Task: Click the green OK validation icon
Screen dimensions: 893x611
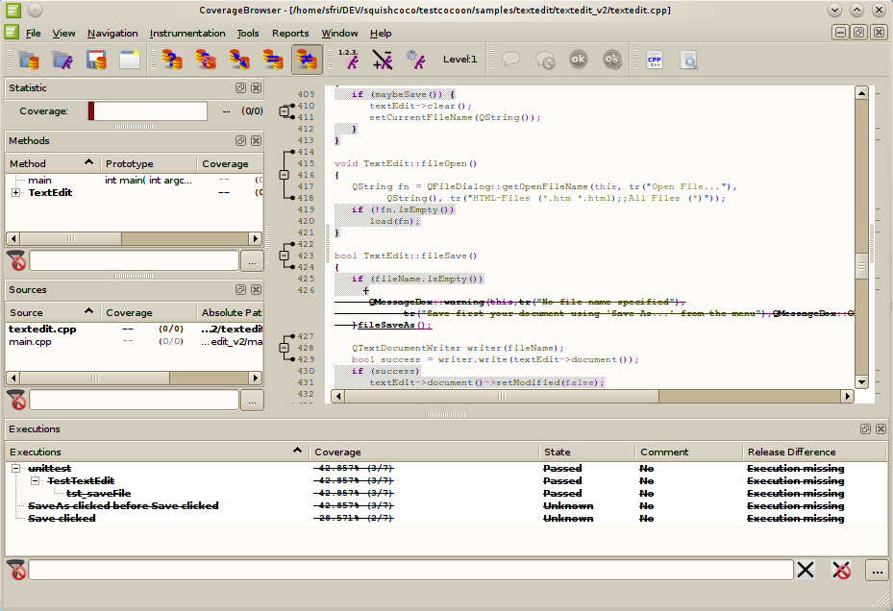Action: click(578, 60)
